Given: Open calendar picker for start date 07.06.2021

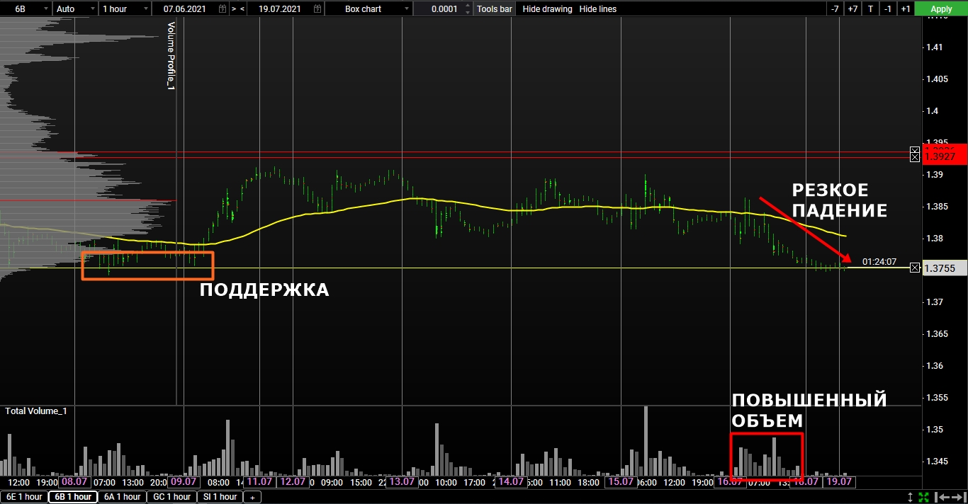Looking at the screenshot, I should point(223,9).
